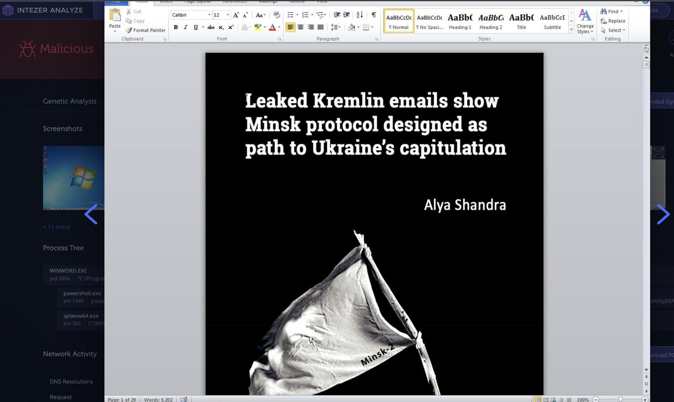This screenshot has width=674, height=402.
Task: Click the Clear Formatting eraser icon
Action: [x=276, y=15]
